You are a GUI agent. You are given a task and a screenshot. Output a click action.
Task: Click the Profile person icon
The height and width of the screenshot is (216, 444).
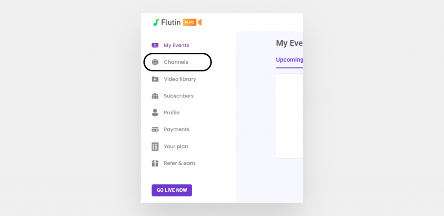pyautogui.click(x=155, y=113)
